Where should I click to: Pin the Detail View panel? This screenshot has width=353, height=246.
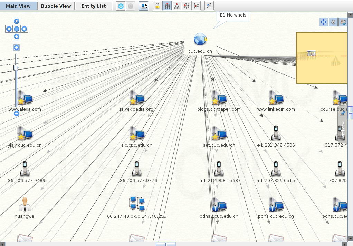[x=343, y=113]
